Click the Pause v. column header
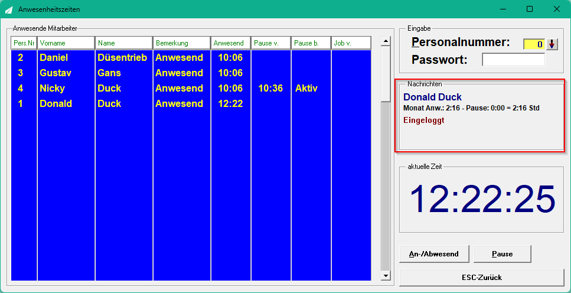 click(x=271, y=43)
